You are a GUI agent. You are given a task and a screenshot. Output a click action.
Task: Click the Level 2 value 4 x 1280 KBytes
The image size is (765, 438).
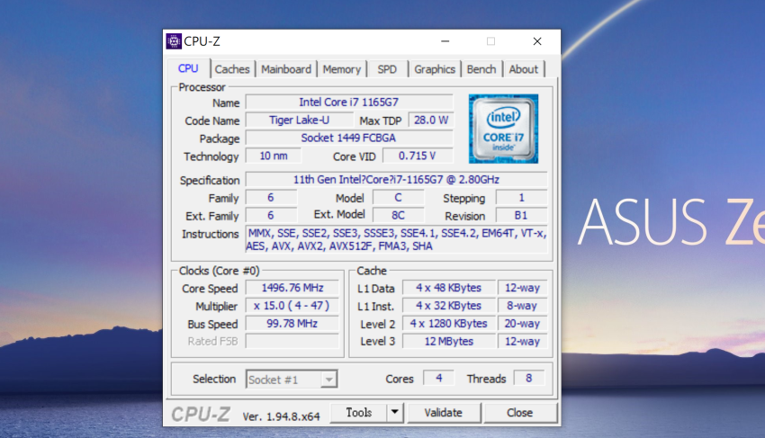448,324
